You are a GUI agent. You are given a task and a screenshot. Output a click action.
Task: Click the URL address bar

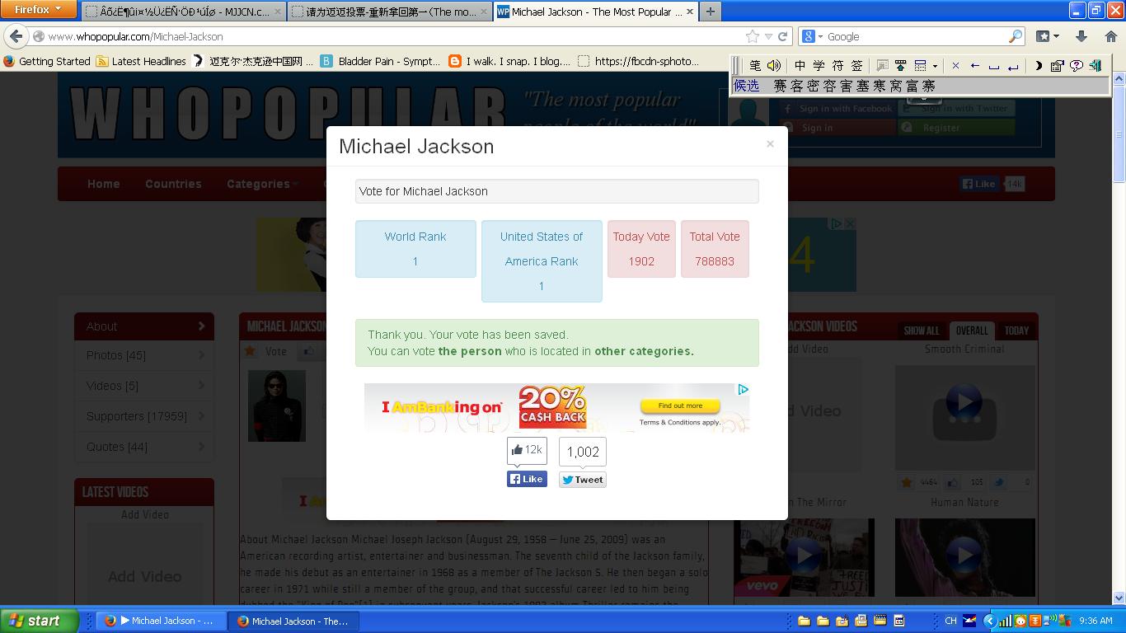pos(387,36)
